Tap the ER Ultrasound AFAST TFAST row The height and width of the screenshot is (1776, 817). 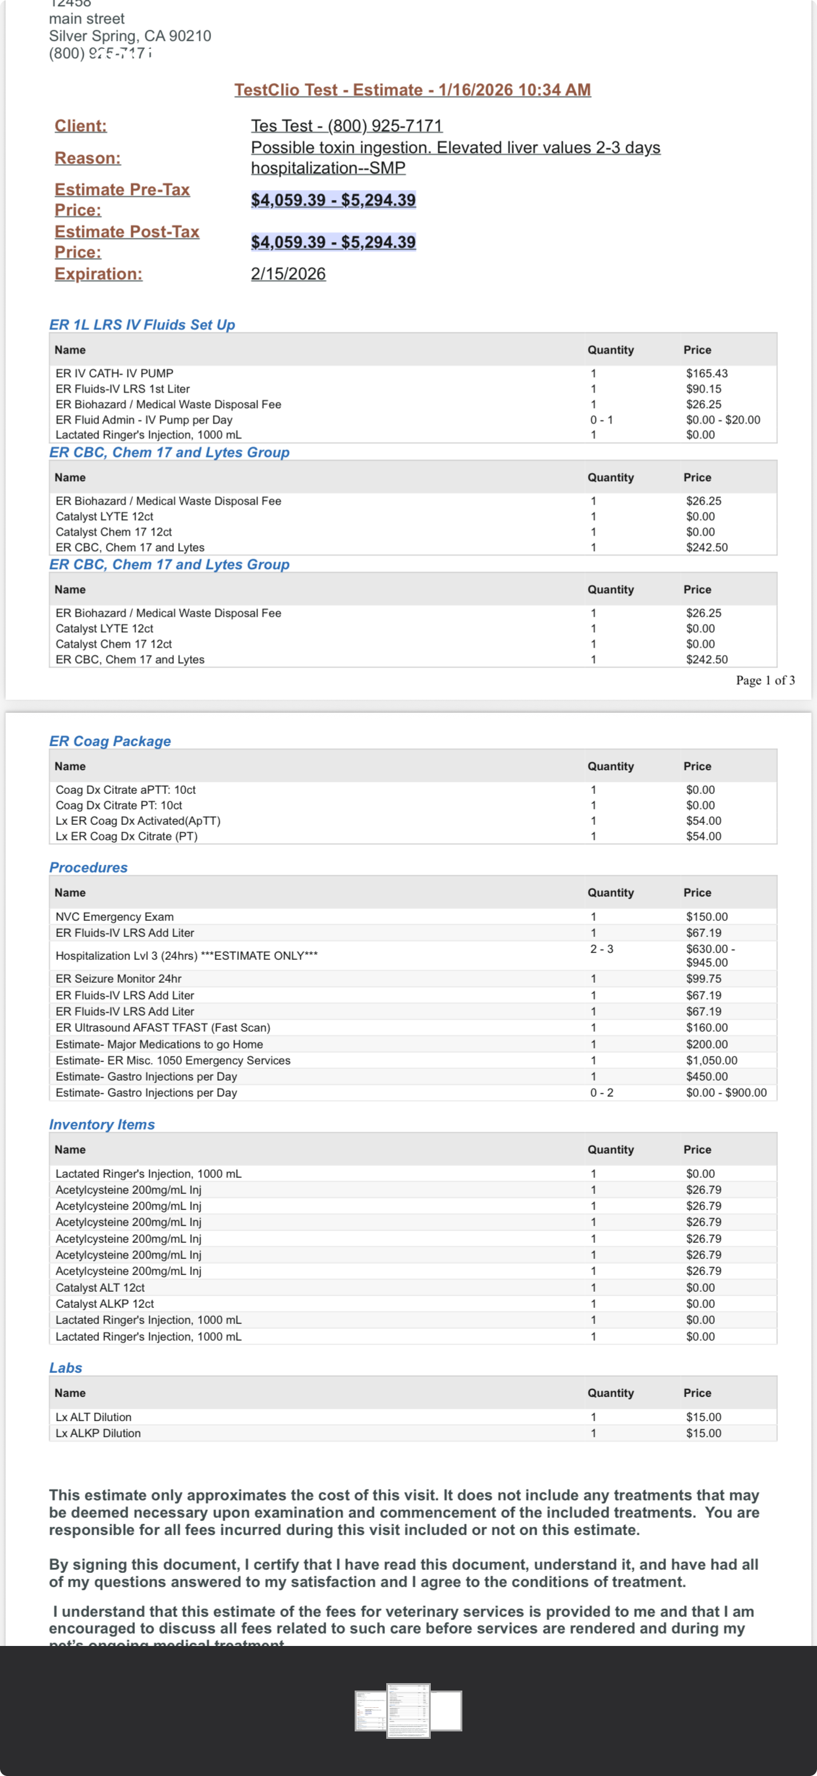point(163,1027)
